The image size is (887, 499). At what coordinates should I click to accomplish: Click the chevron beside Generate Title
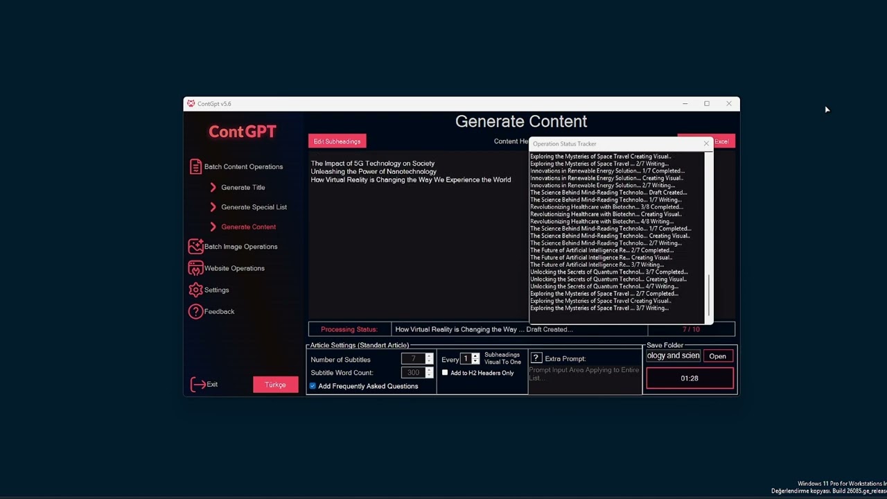pos(213,187)
